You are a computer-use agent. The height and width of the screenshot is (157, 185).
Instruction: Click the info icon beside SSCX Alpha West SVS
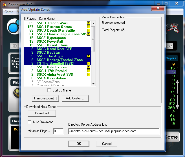89,75
